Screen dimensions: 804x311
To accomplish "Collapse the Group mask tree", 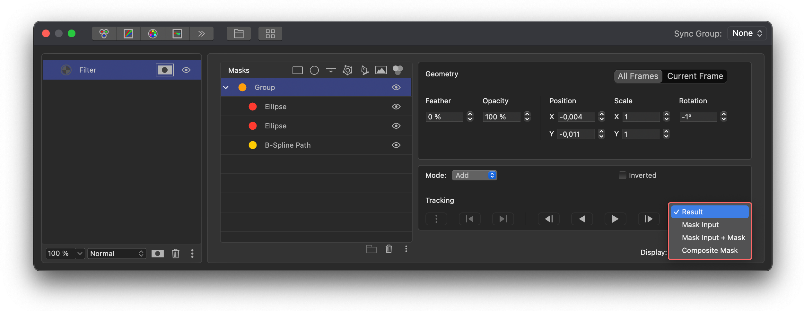I will coord(226,87).
